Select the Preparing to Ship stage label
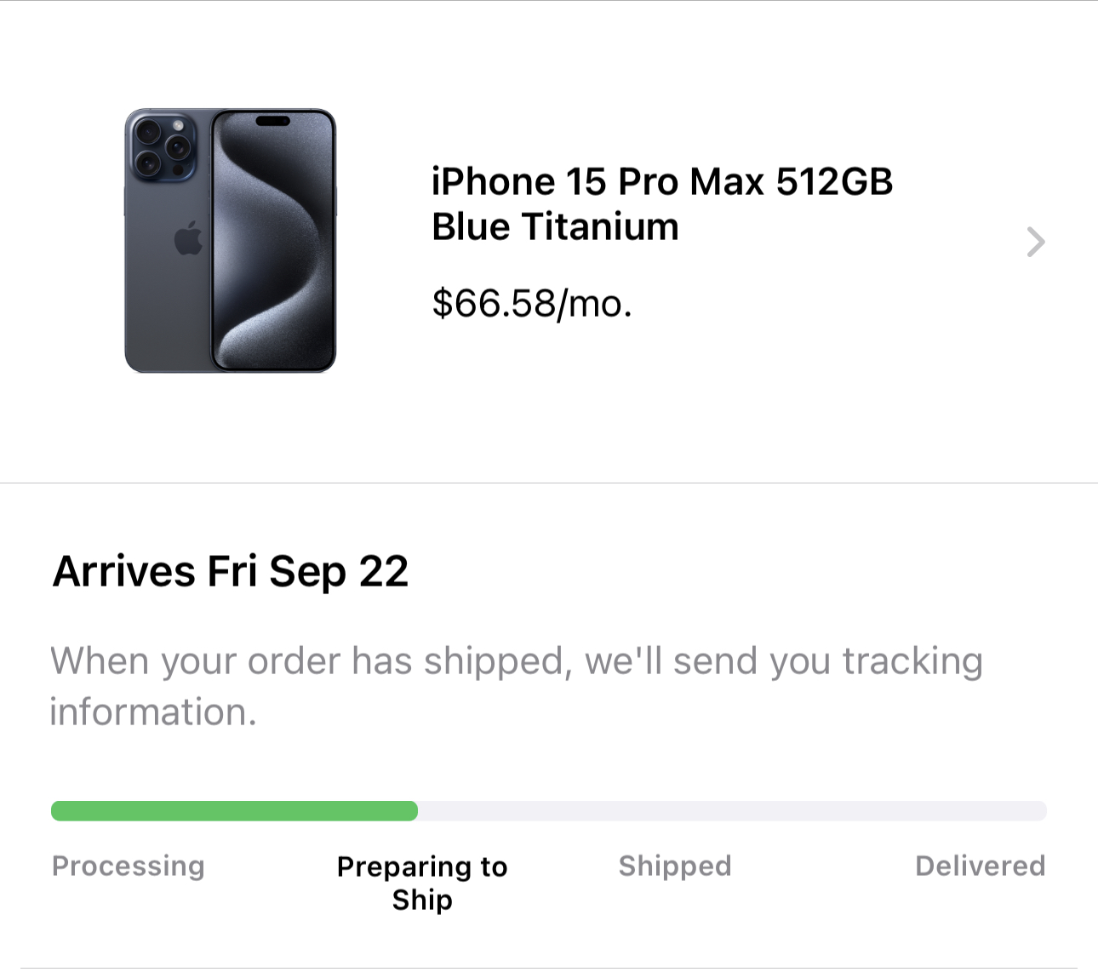Viewport: 1098px width, 972px height. pyautogui.click(x=422, y=883)
